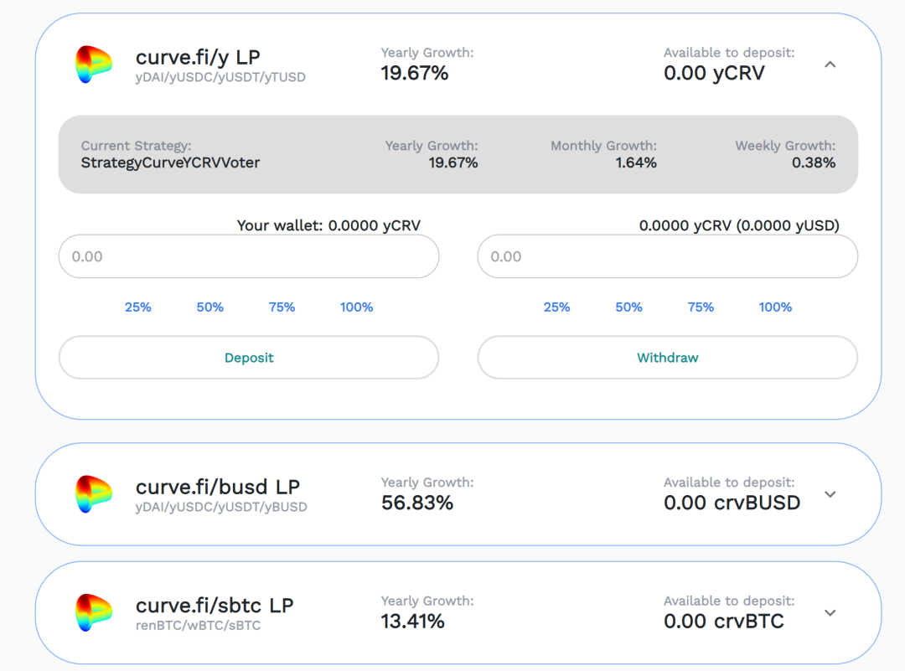The image size is (905, 671).
Task: Choose 75% of balance to withdraw
Action: (x=701, y=307)
